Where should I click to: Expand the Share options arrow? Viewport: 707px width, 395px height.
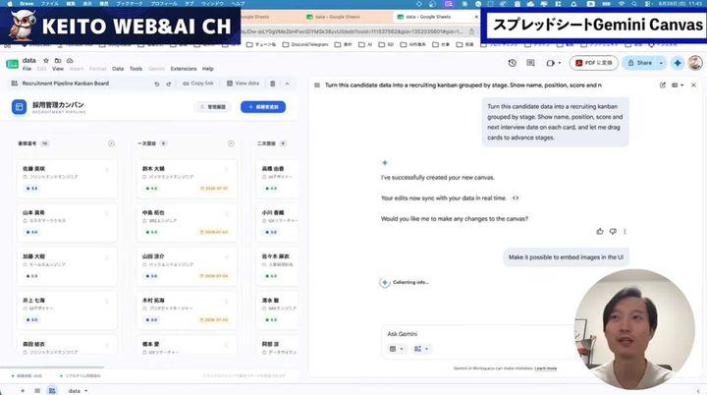pos(661,63)
